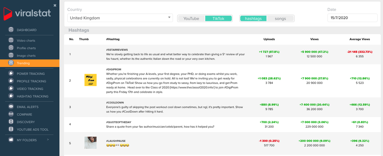383x156 pixels.
Task: Open Power Tracking section
Action: [31, 74]
